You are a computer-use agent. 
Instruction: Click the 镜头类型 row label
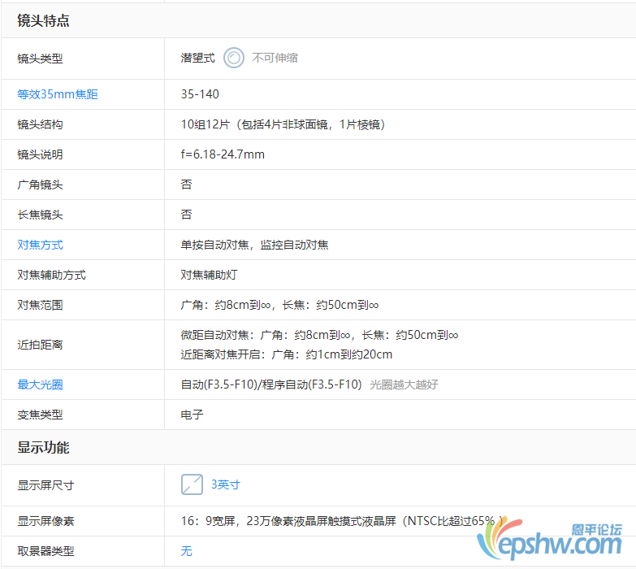(x=40, y=59)
